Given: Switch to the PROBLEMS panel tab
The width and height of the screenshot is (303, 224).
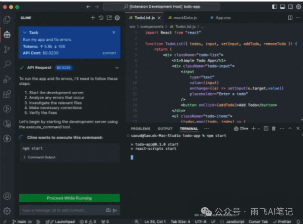Looking at the screenshot, I should pyautogui.click(x=140, y=129).
